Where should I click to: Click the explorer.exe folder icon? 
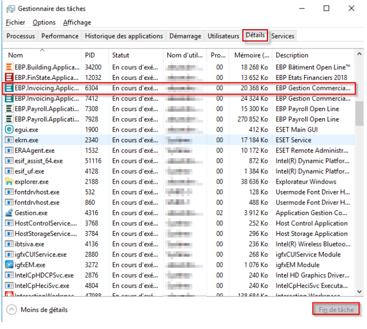point(9,182)
